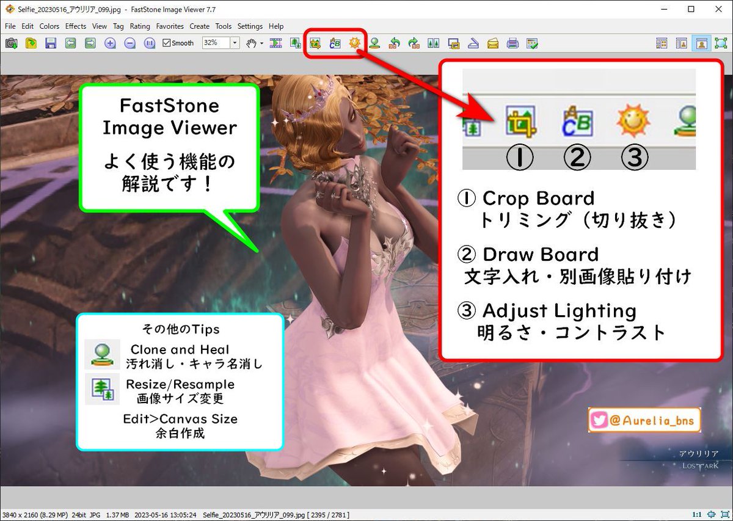
Task: Open the Clone and Heal tool
Action: pyautogui.click(x=374, y=43)
